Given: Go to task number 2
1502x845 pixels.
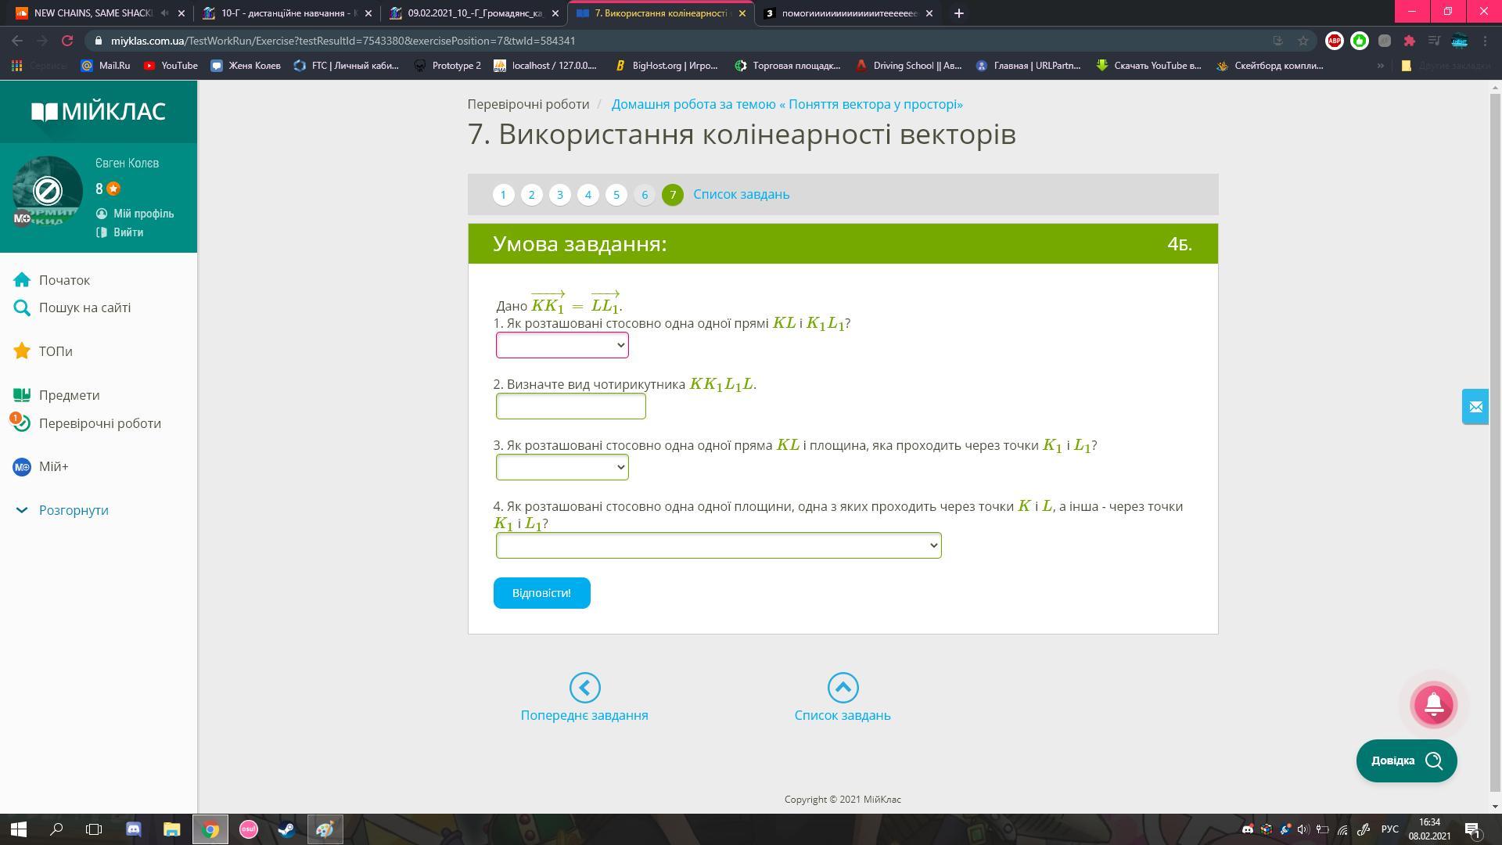Looking at the screenshot, I should tap(531, 194).
